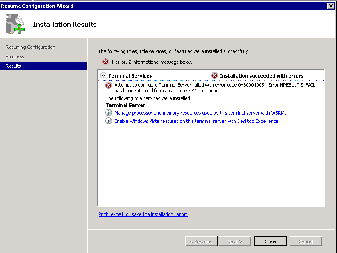This screenshot has width=337, height=253.
Task: Collapse the Terminal Services section chevron
Action: point(103,75)
